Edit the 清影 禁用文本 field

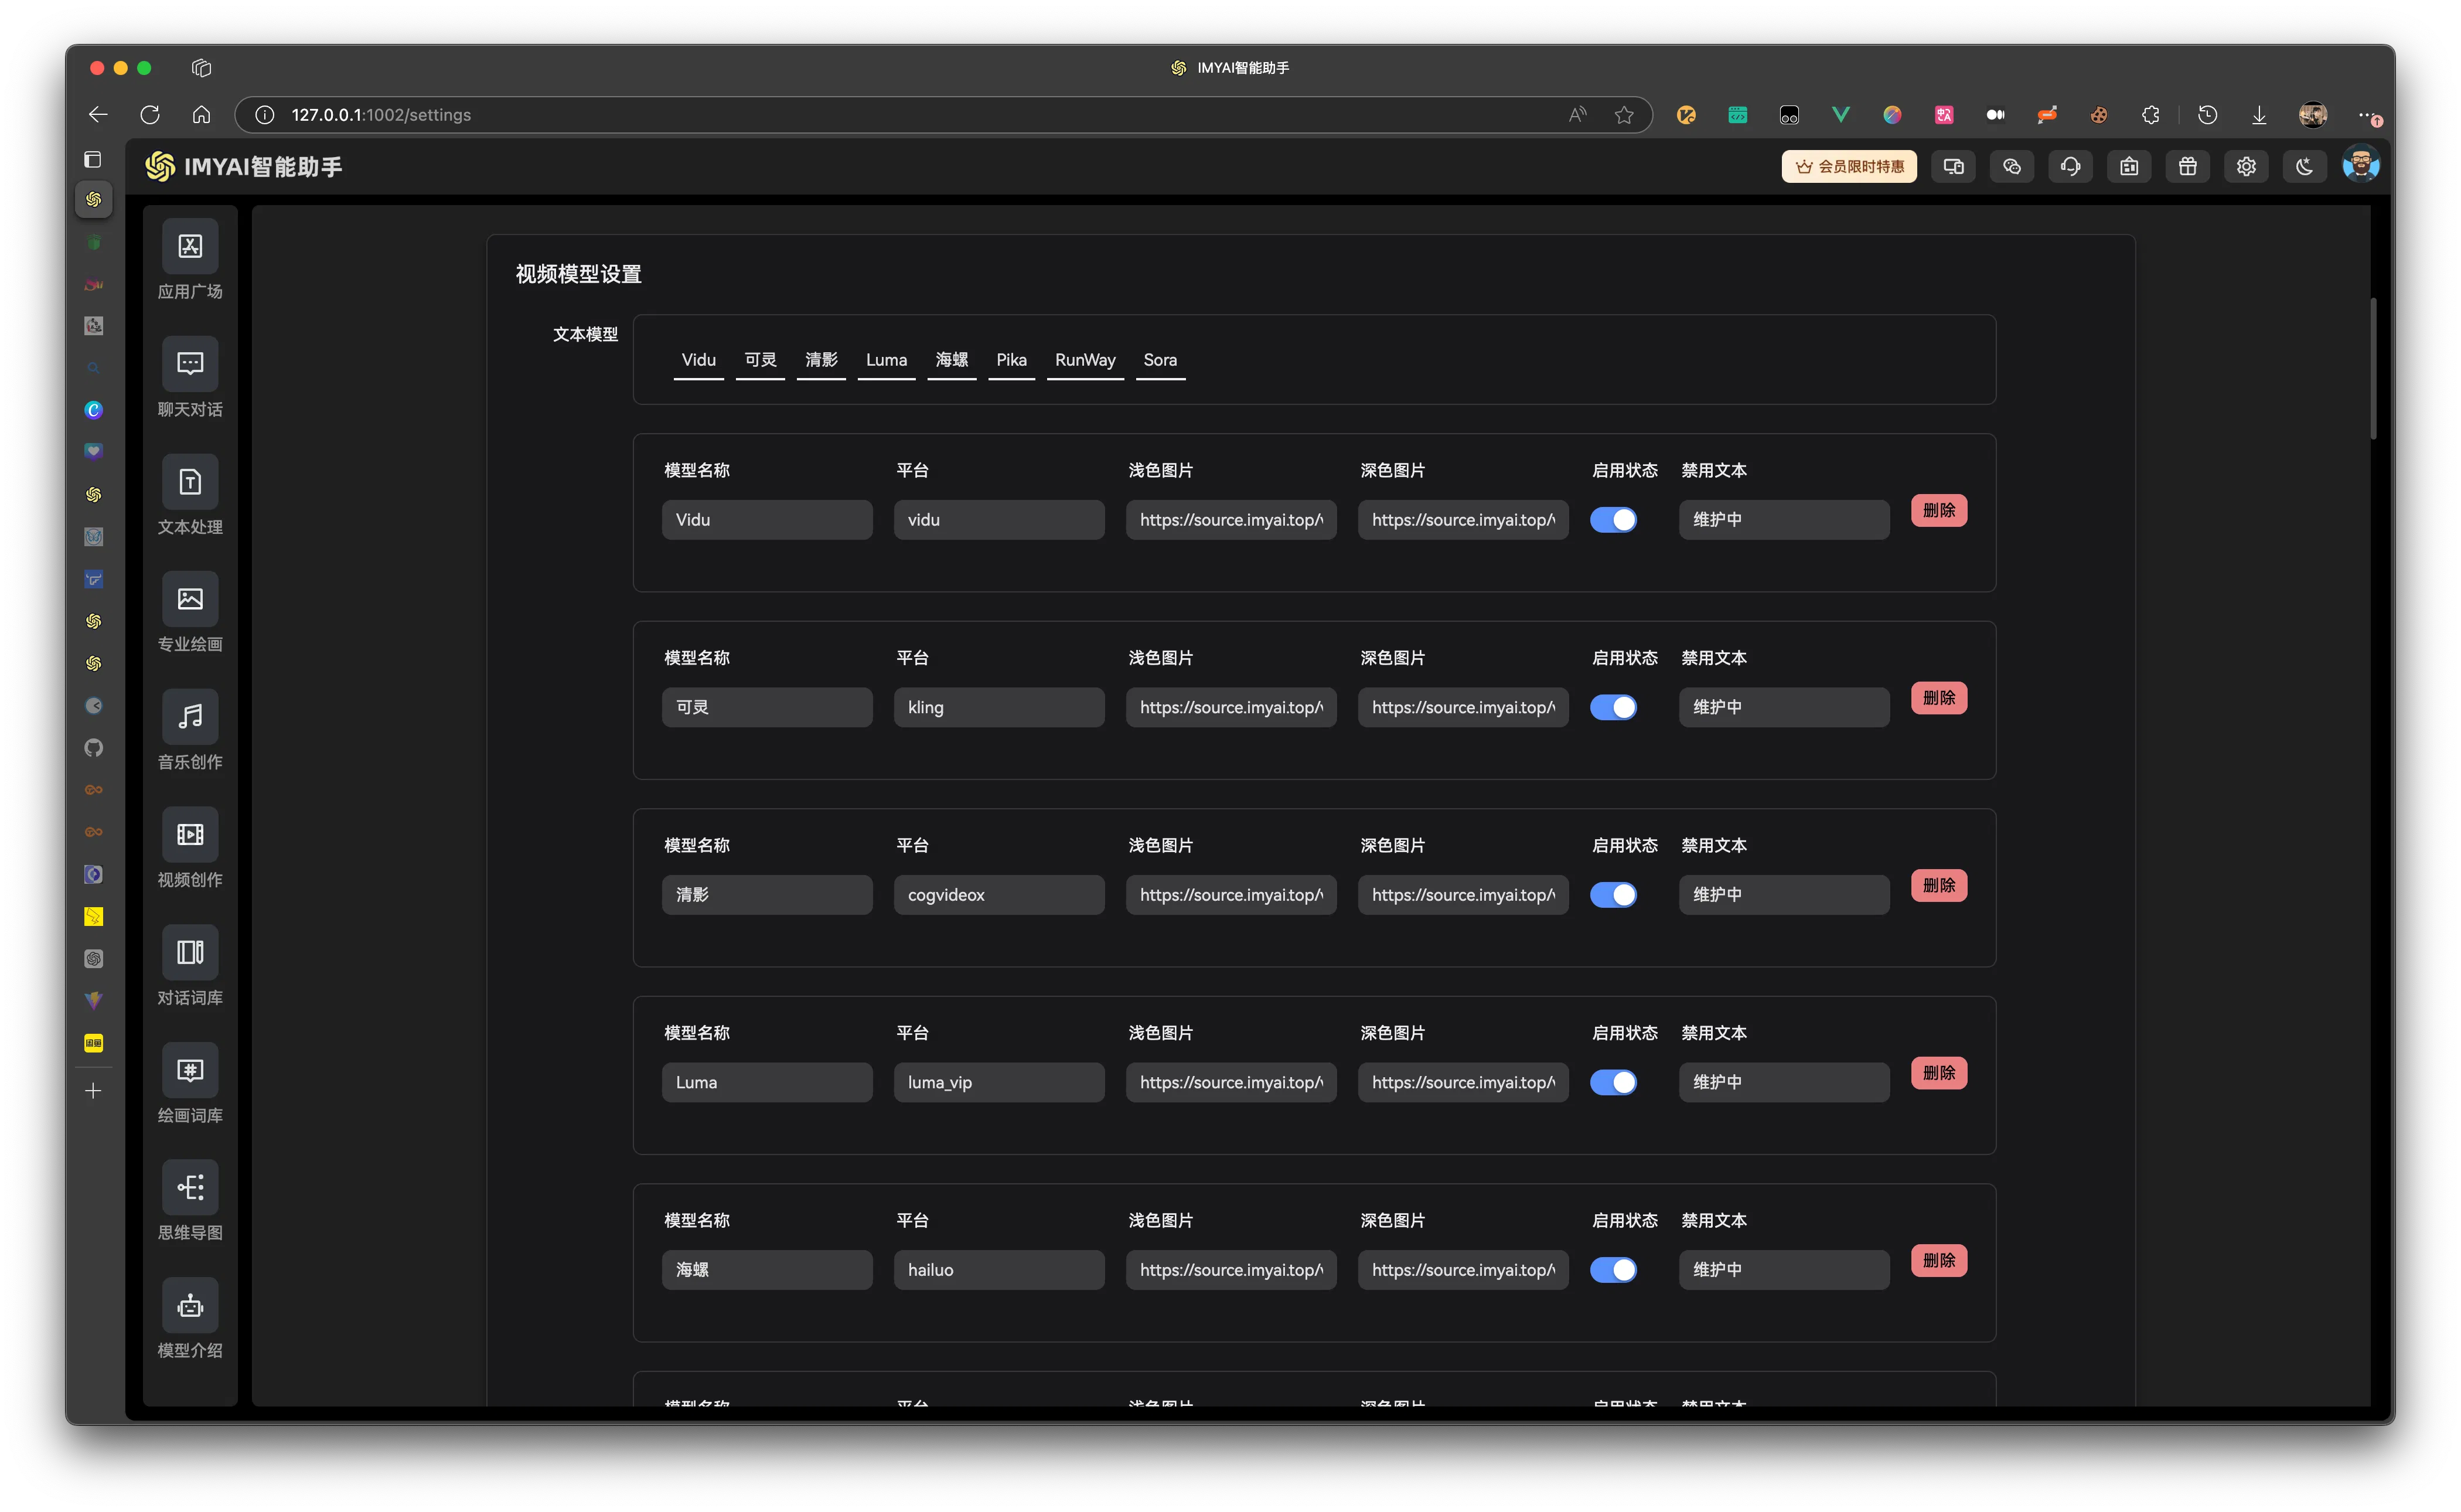(x=1784, y=895)
